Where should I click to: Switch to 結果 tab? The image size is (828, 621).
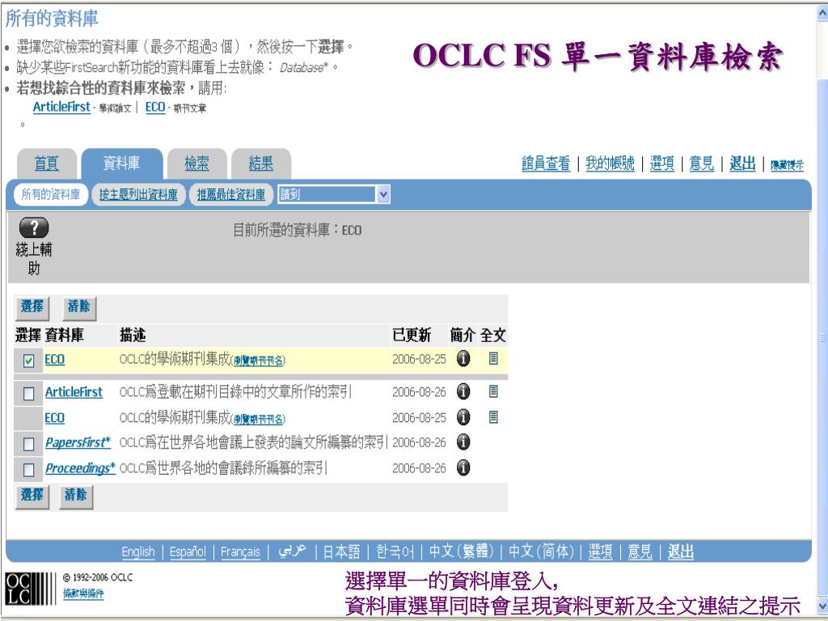(261, 163)
